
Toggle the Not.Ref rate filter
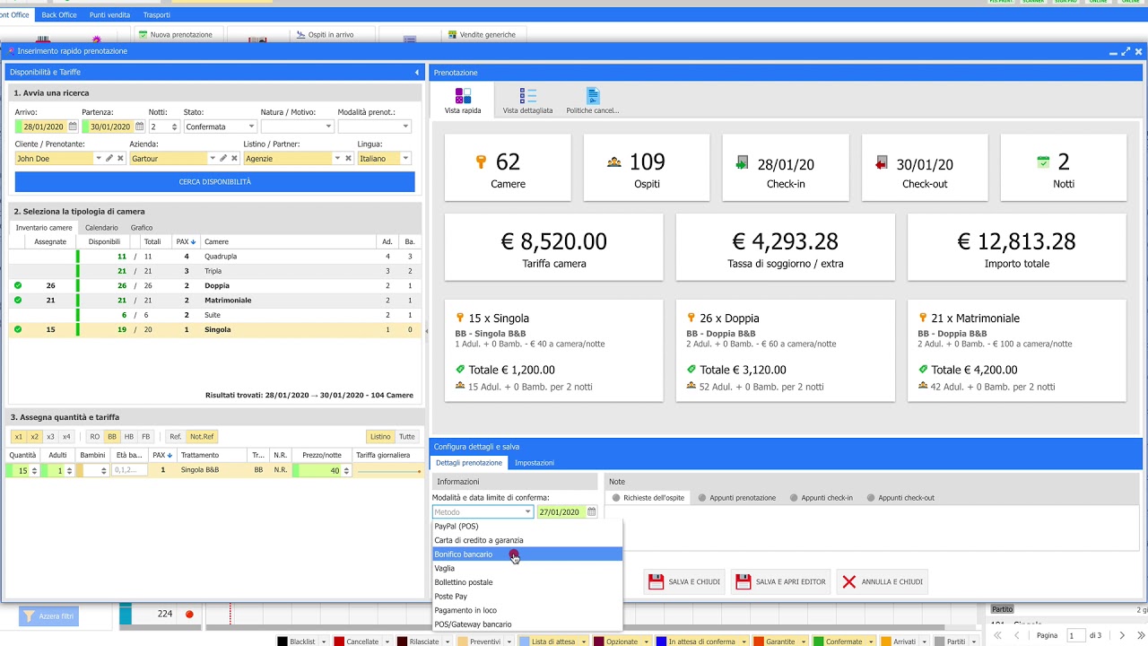pos(202,437)
